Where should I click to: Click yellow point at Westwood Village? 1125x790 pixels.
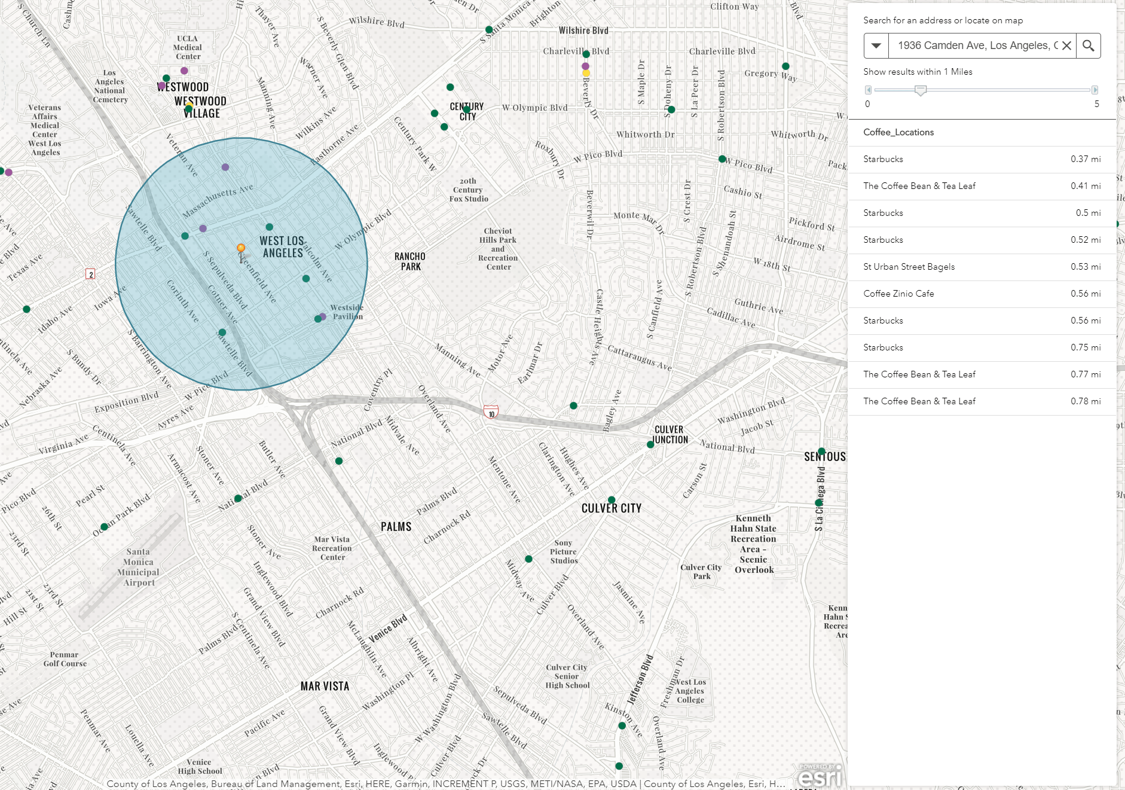tap(189, 105)
